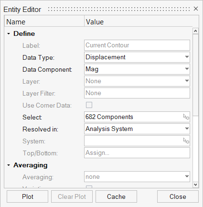Open the Data Type dropdown
This screenshot has width=203, height=207.
point(137,57)
